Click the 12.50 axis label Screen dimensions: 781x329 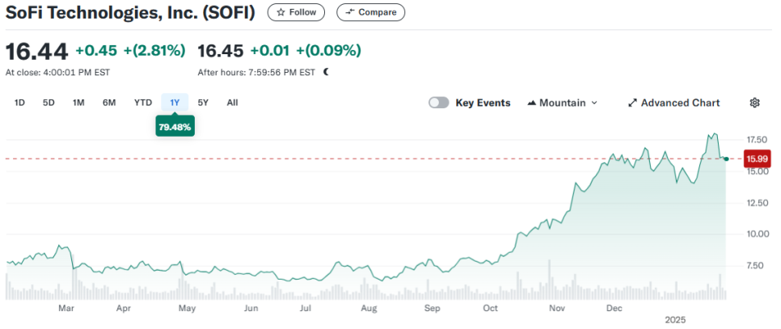[x=756, y=203]
